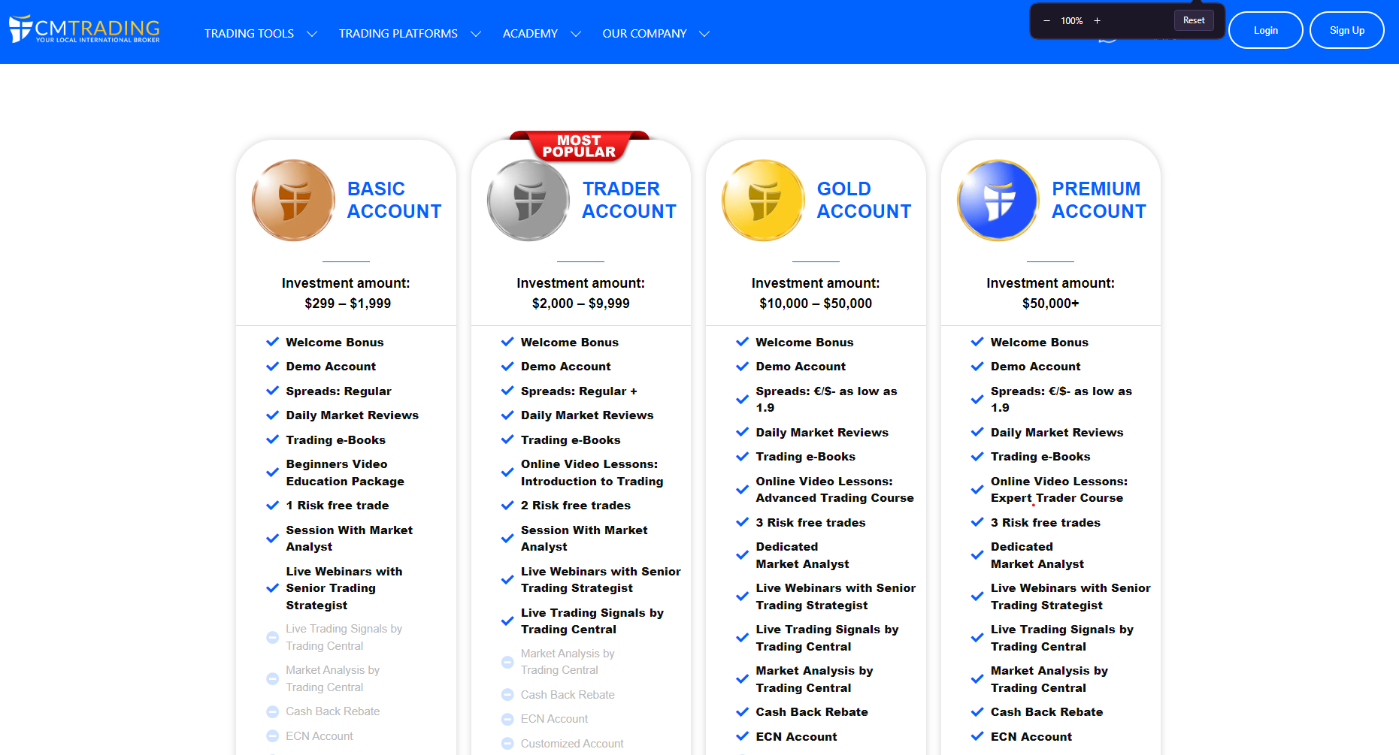
Task: Click Online Video Lessons: Expert Trader Course
Action: pyautogui.click(x=1059, y=490)
